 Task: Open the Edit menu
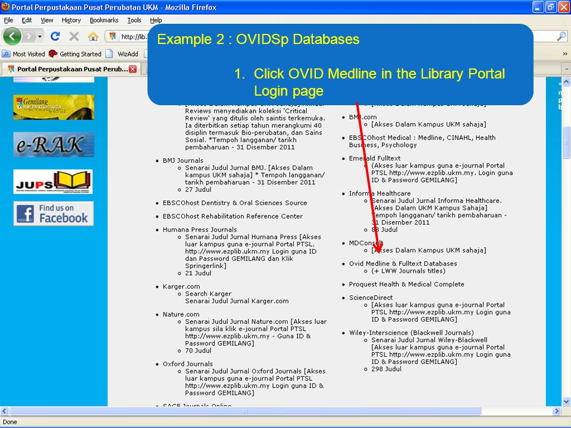pyautogui.click(x=27, y=20)
